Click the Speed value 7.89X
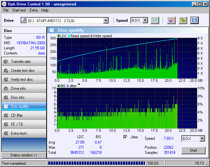The width and height of the screenshot is (210, 167). click(169, 138)
